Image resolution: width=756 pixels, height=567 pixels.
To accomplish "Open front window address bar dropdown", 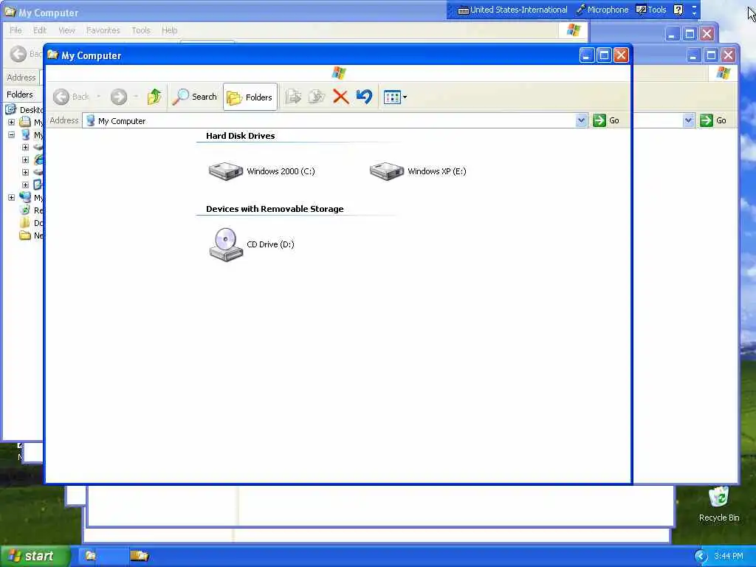I will click(582, 120).
